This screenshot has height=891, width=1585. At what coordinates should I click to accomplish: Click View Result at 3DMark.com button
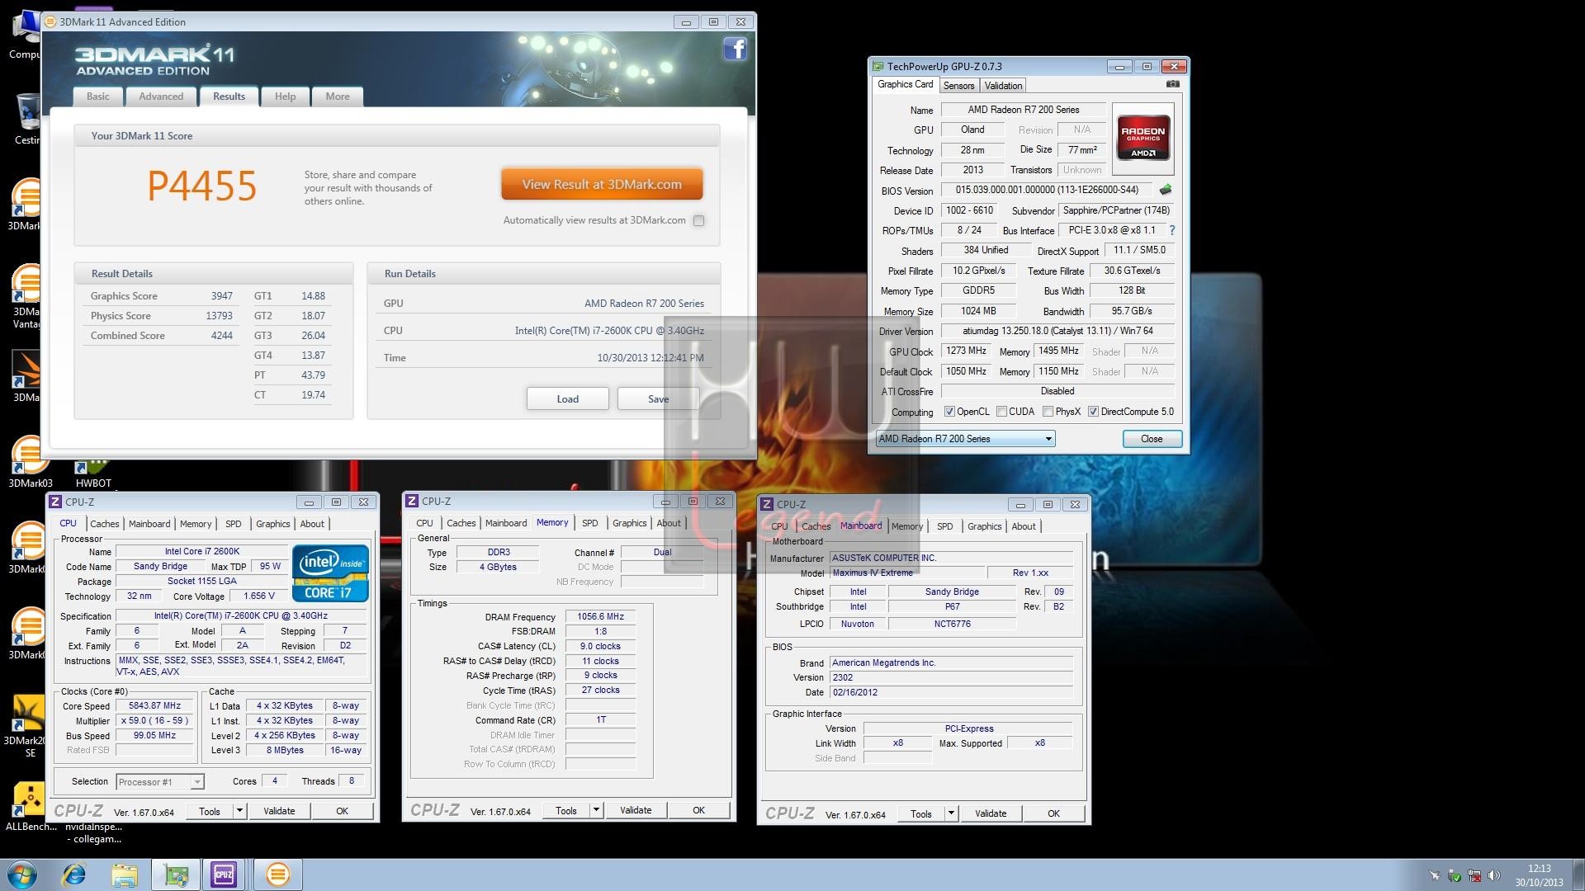click(602, 184)
